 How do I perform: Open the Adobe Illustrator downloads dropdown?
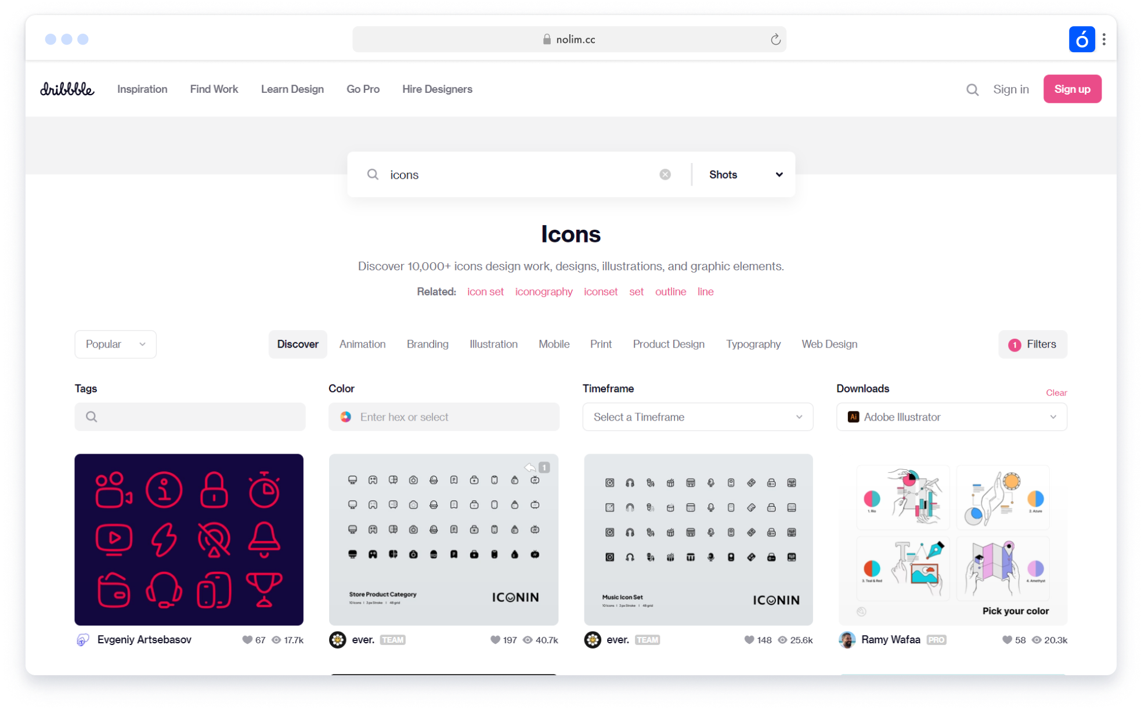tap(951, 417)
